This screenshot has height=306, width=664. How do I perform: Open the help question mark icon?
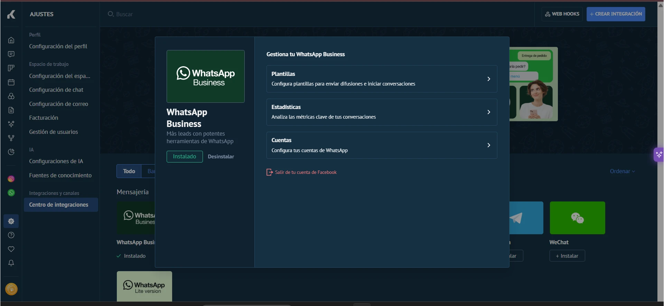coord(11,235)
